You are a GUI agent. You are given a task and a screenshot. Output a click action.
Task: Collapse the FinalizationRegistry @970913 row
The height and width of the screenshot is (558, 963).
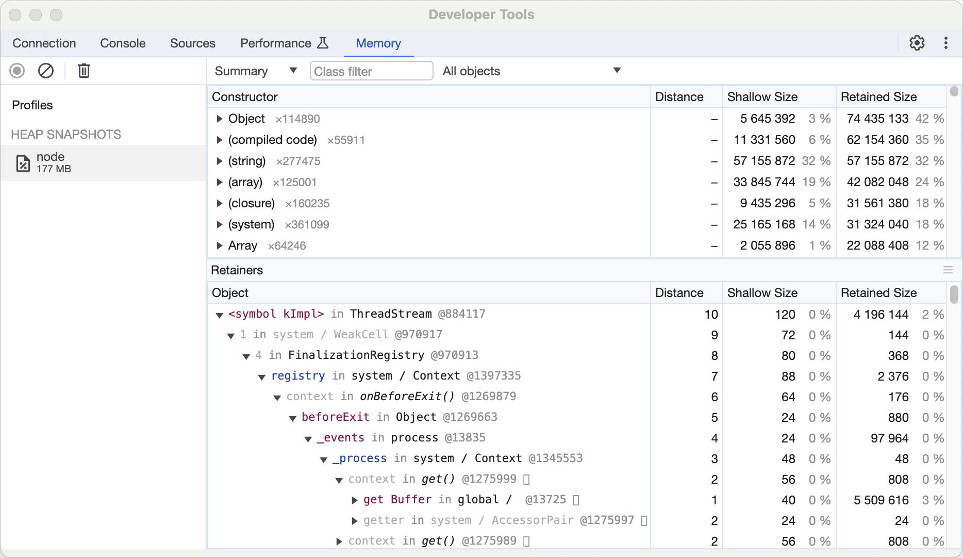246,356
